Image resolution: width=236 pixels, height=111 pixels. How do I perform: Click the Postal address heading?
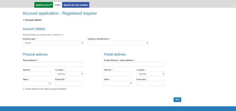click(115, 54)
